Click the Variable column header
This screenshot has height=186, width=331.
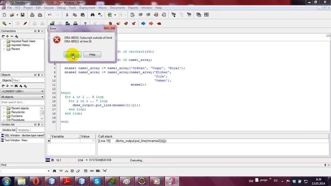pos(65,136)
